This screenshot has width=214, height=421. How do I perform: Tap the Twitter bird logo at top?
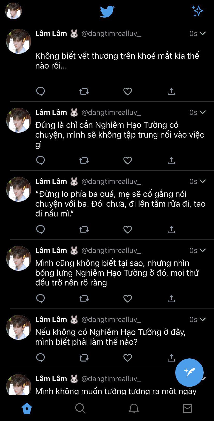pyautogui.click(x=107, y=12)
